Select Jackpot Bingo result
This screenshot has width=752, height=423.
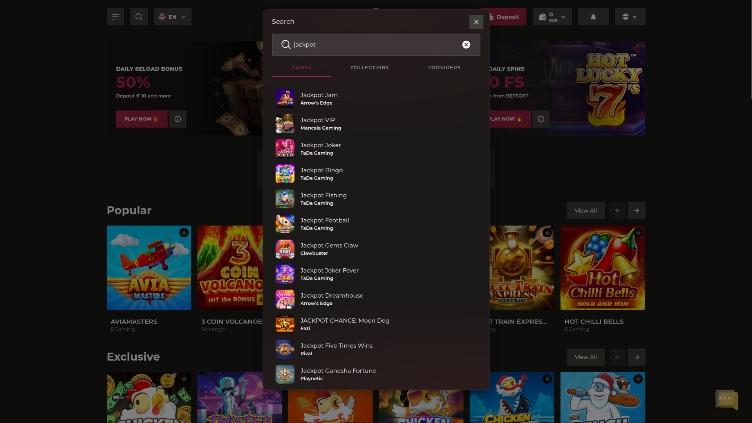point(376,174)
